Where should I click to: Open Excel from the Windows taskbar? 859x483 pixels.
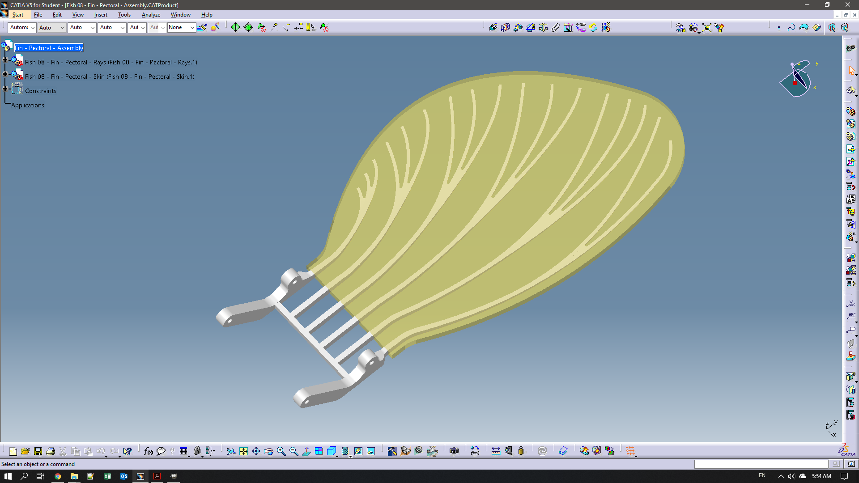(107, 476)
